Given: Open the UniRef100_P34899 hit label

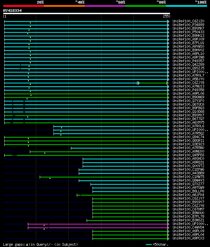Looking at the screenshot, I should point(188,25).
